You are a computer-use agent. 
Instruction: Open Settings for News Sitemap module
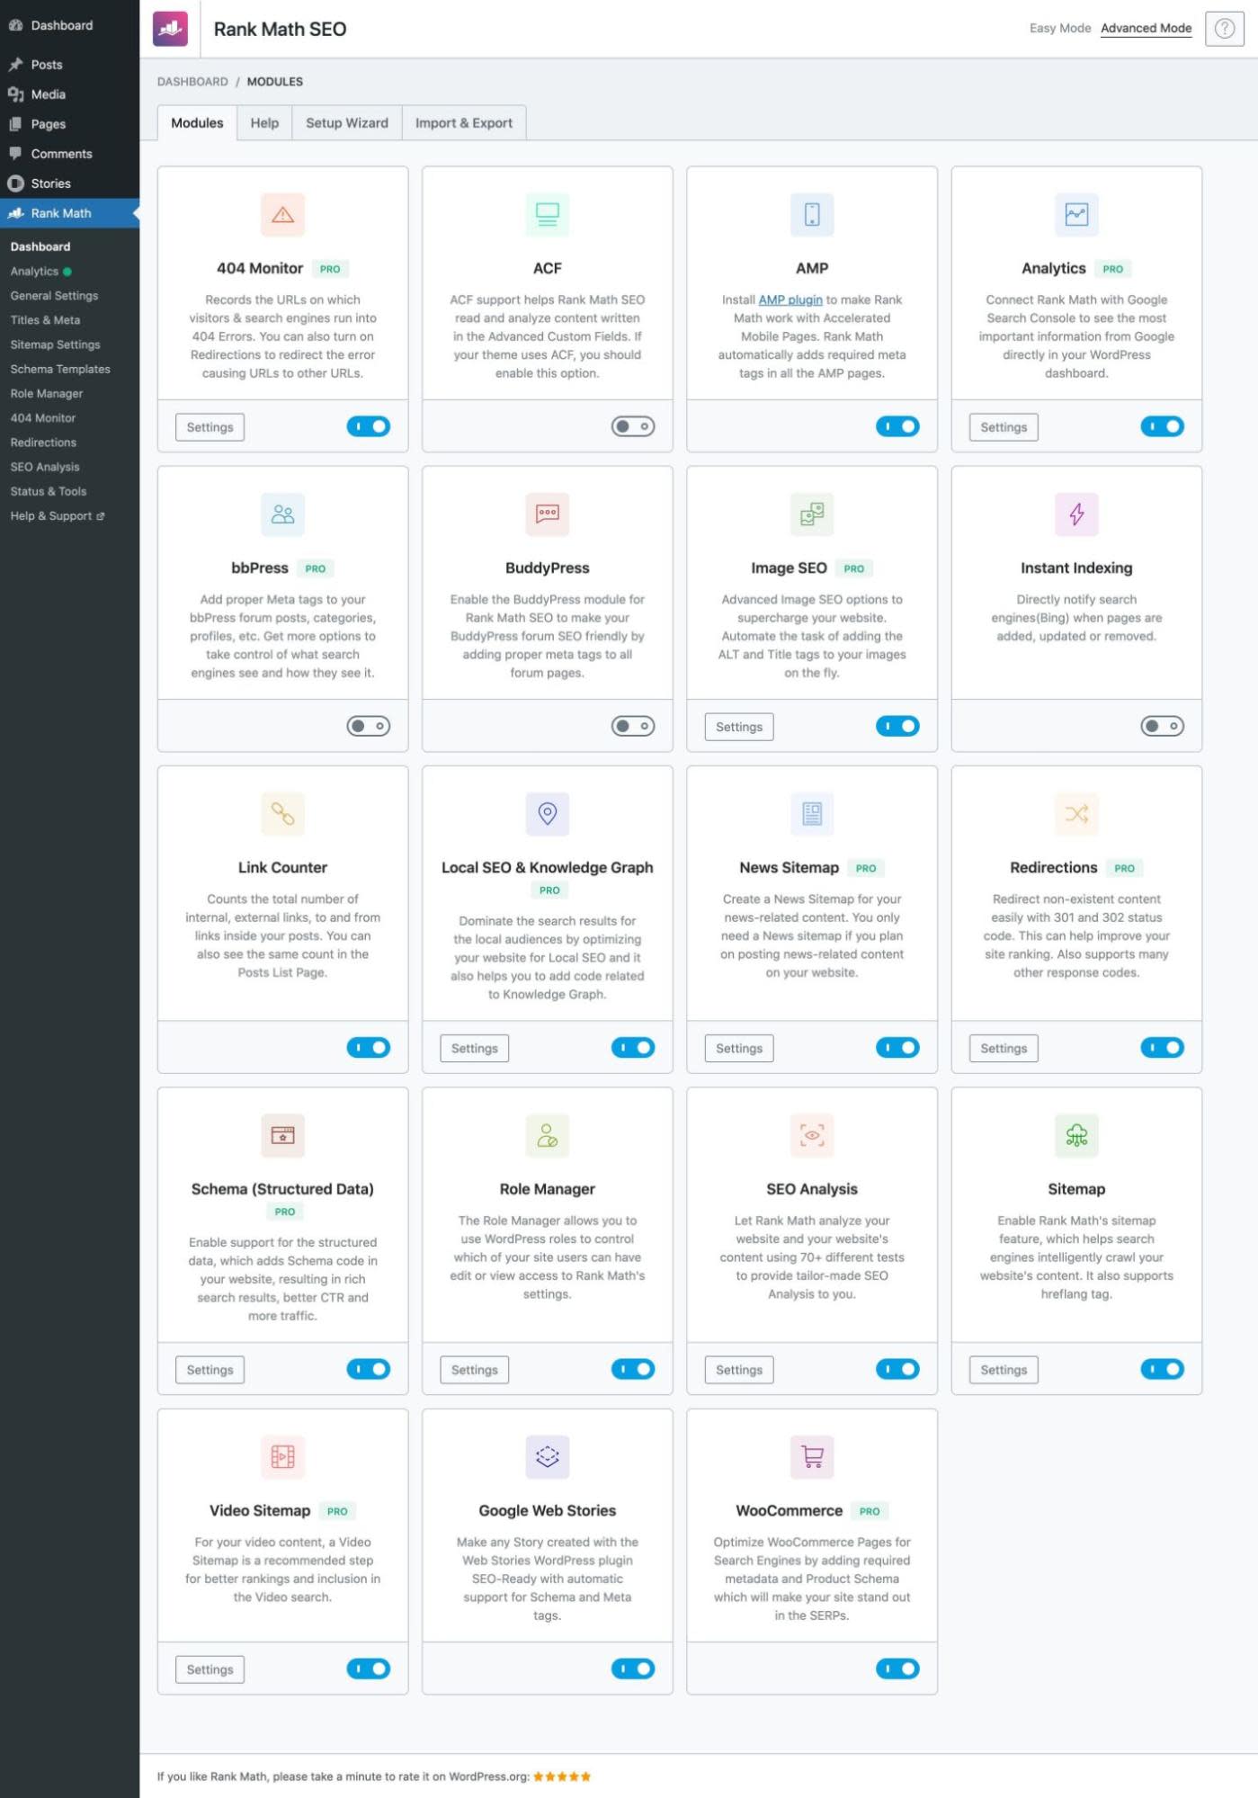pyautogui.click(x=738, y=1048)
